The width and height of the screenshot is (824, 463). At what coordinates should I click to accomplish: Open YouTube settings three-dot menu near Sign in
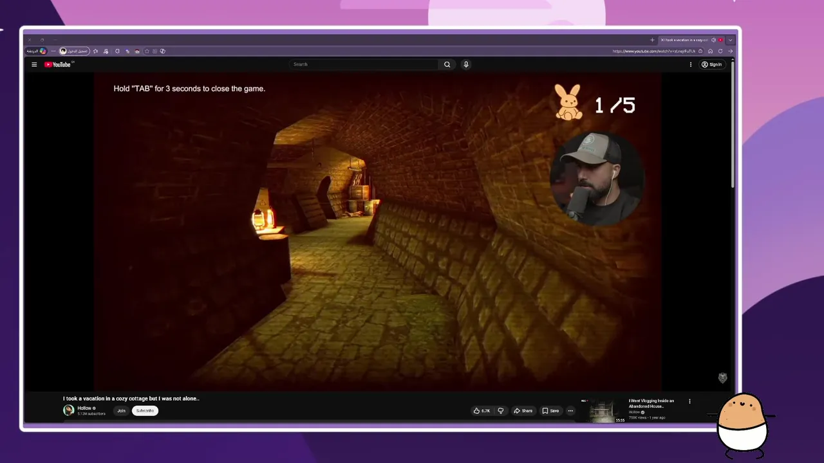click(691, 64)
